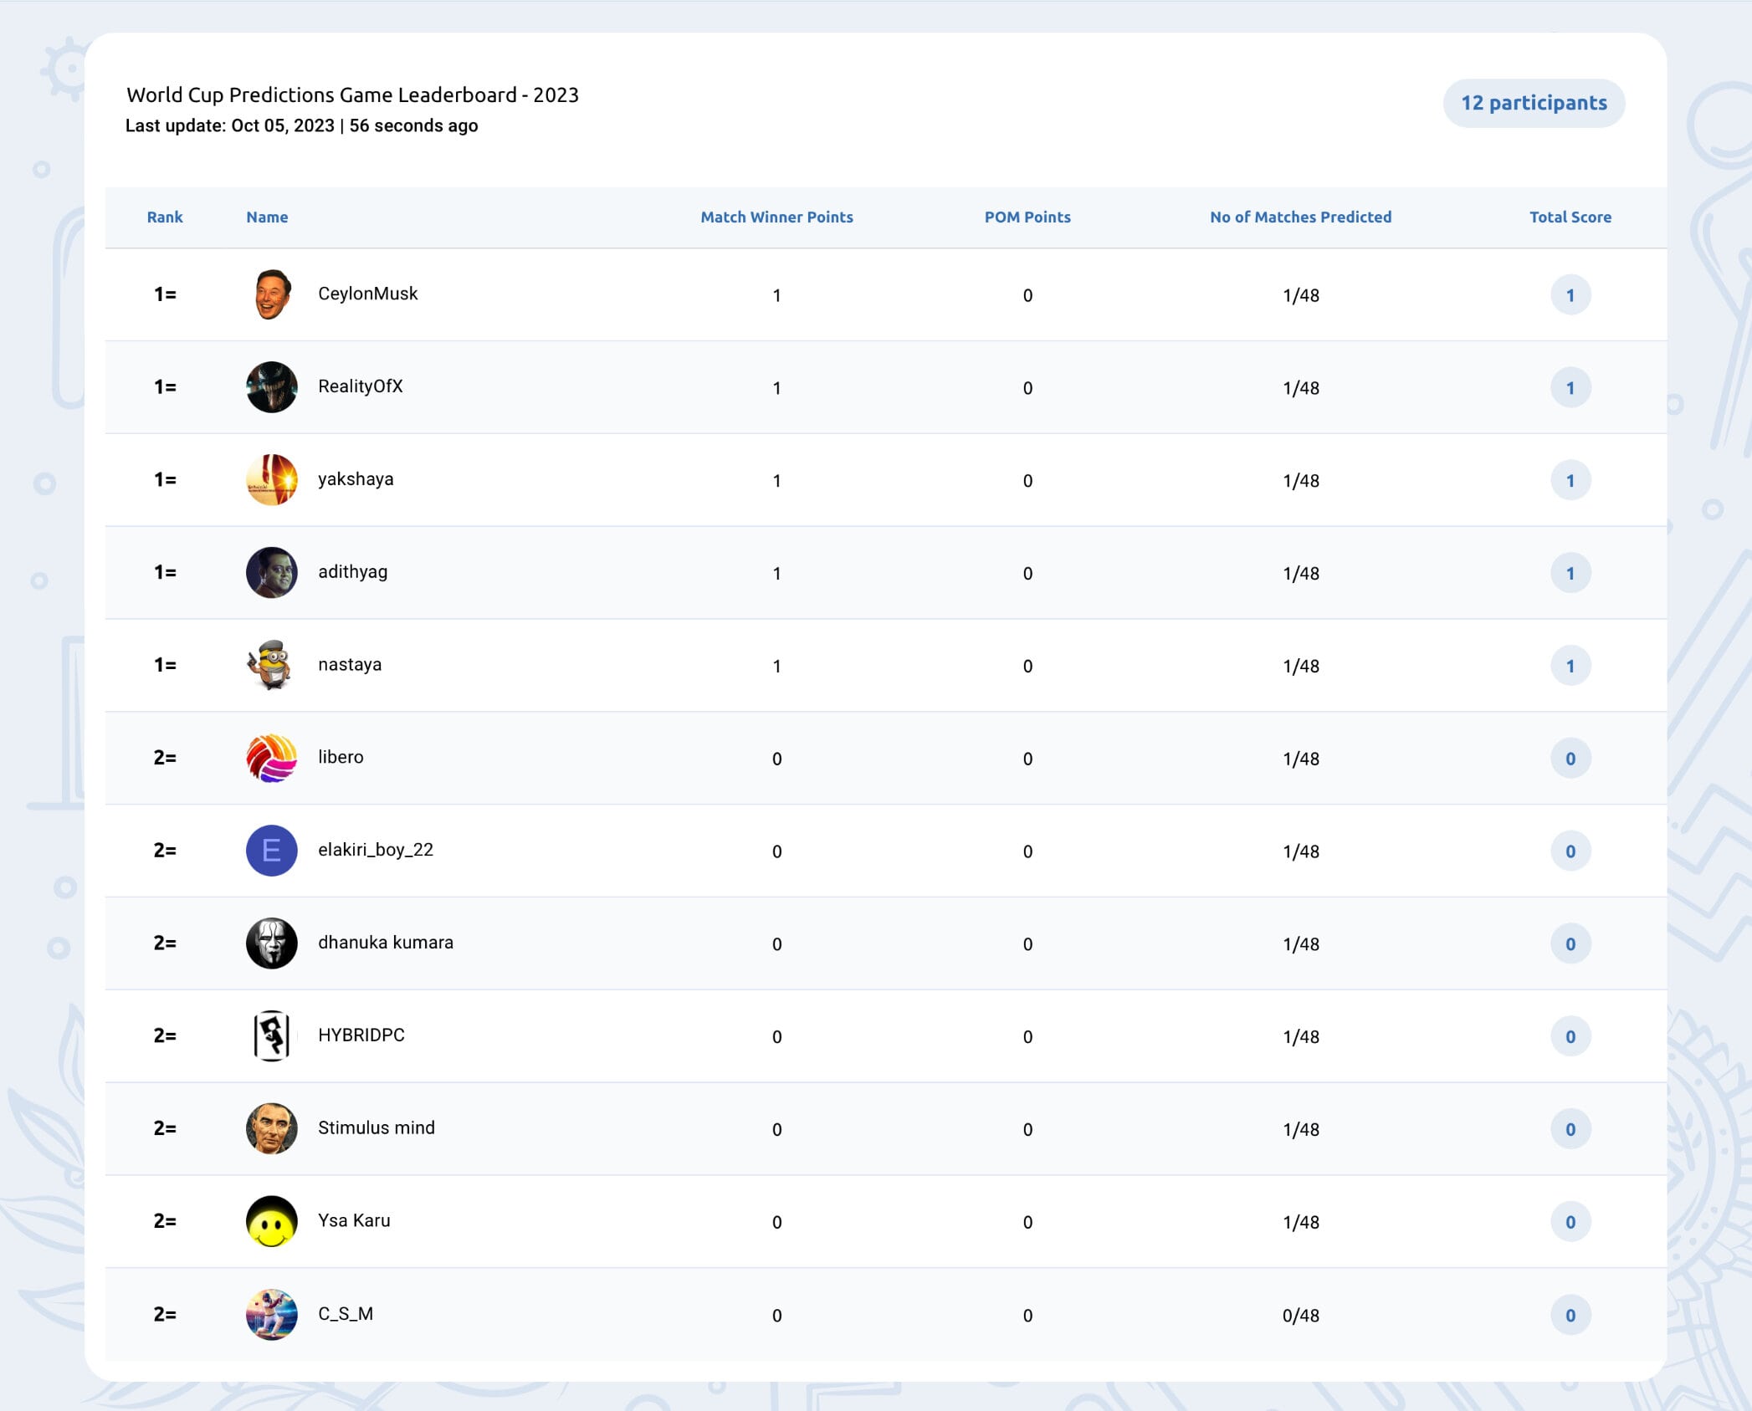Screen dimensions: 1752x1411
Task: Sort by the Rank column header
Action: 165,217
